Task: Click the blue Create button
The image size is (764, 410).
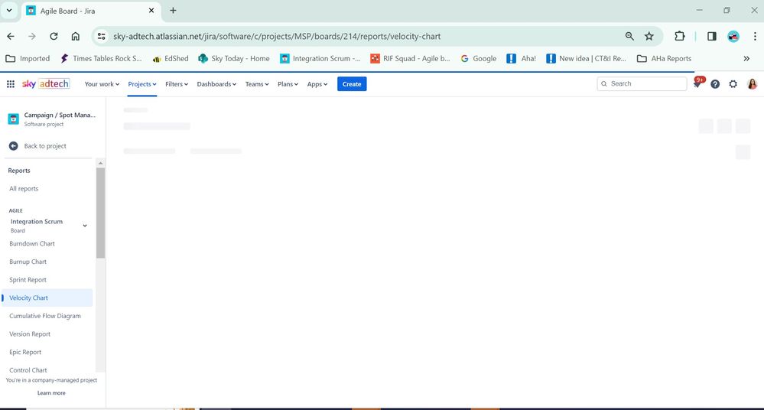Action: tap(352, 84)
